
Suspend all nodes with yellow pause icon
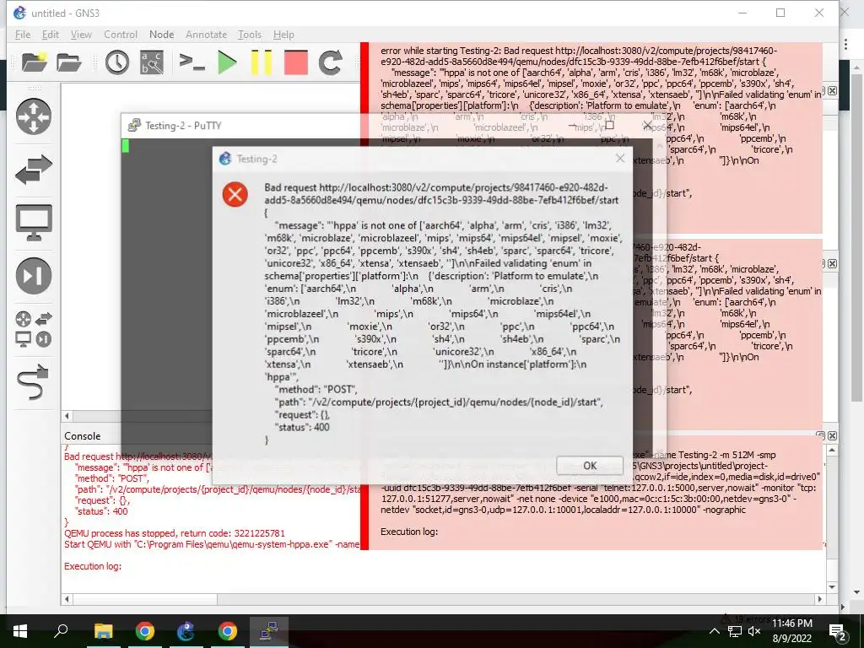point(262,62)
